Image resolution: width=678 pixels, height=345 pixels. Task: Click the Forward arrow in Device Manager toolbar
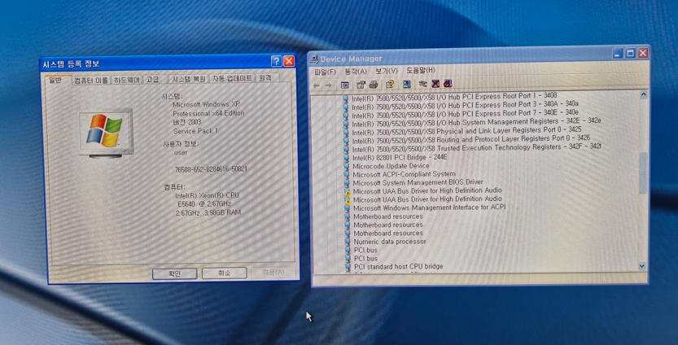(328, 85)
